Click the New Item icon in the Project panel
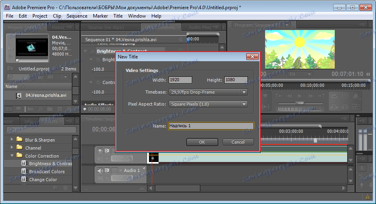 59,109
